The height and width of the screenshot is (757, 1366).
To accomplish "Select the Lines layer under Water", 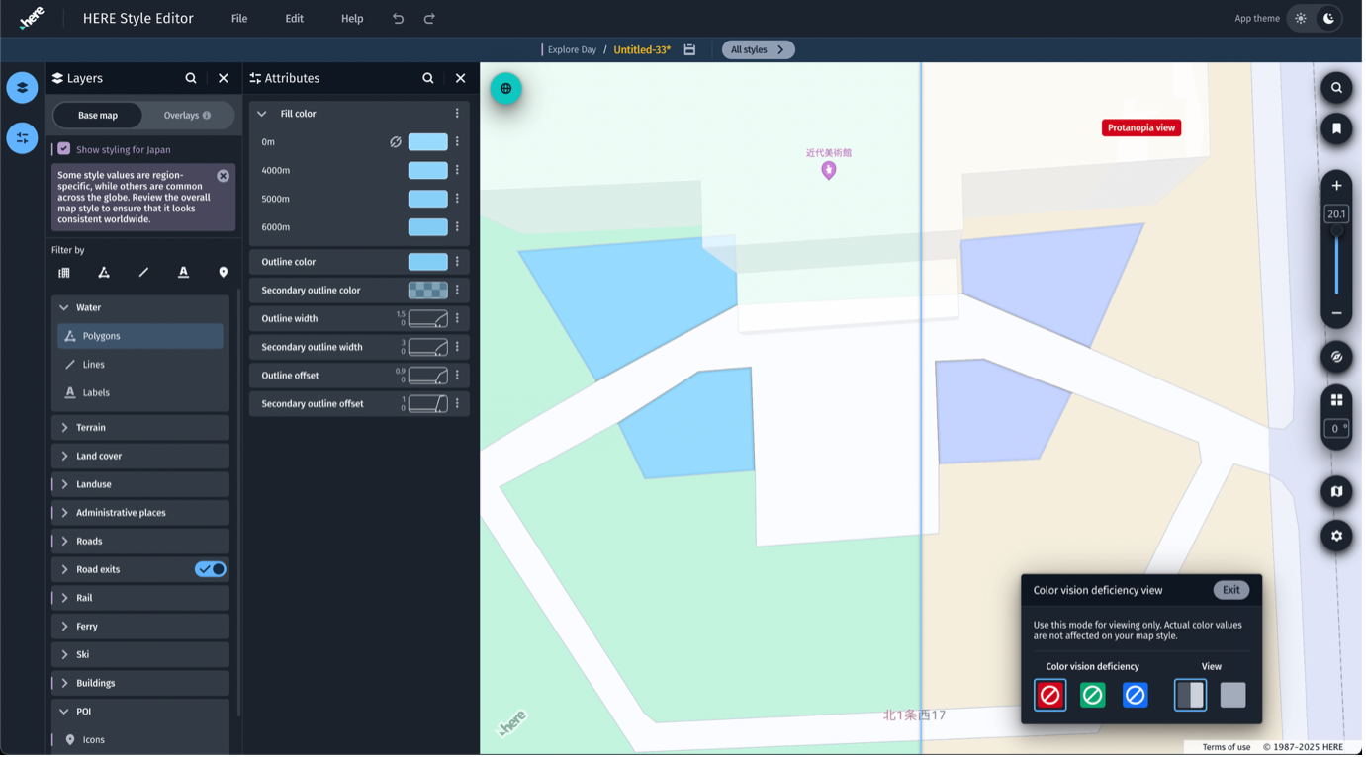I will click(x=140, y=365).
